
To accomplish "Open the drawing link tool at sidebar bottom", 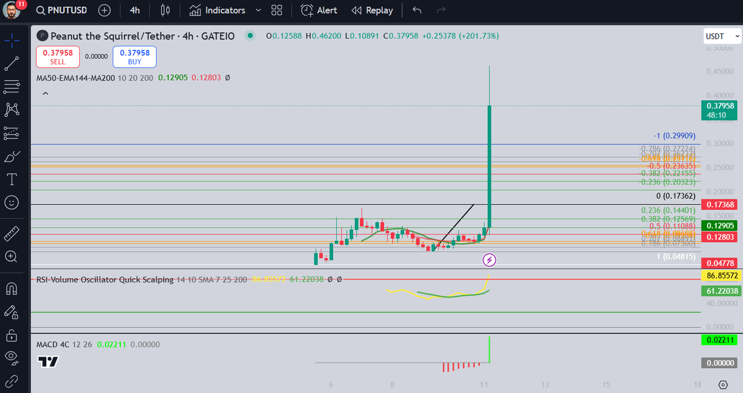I will [12, 380].
